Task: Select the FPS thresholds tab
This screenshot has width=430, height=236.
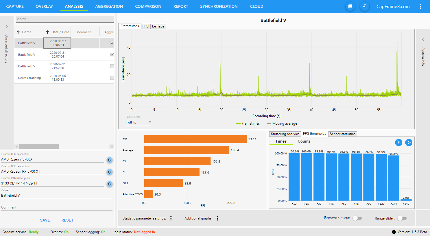Action: pos(315,134)
